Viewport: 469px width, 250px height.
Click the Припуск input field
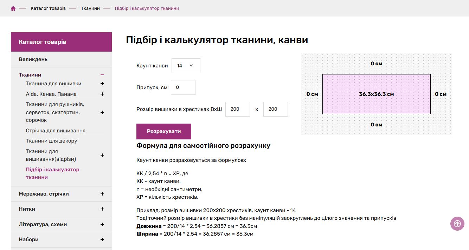click(183, 87)
